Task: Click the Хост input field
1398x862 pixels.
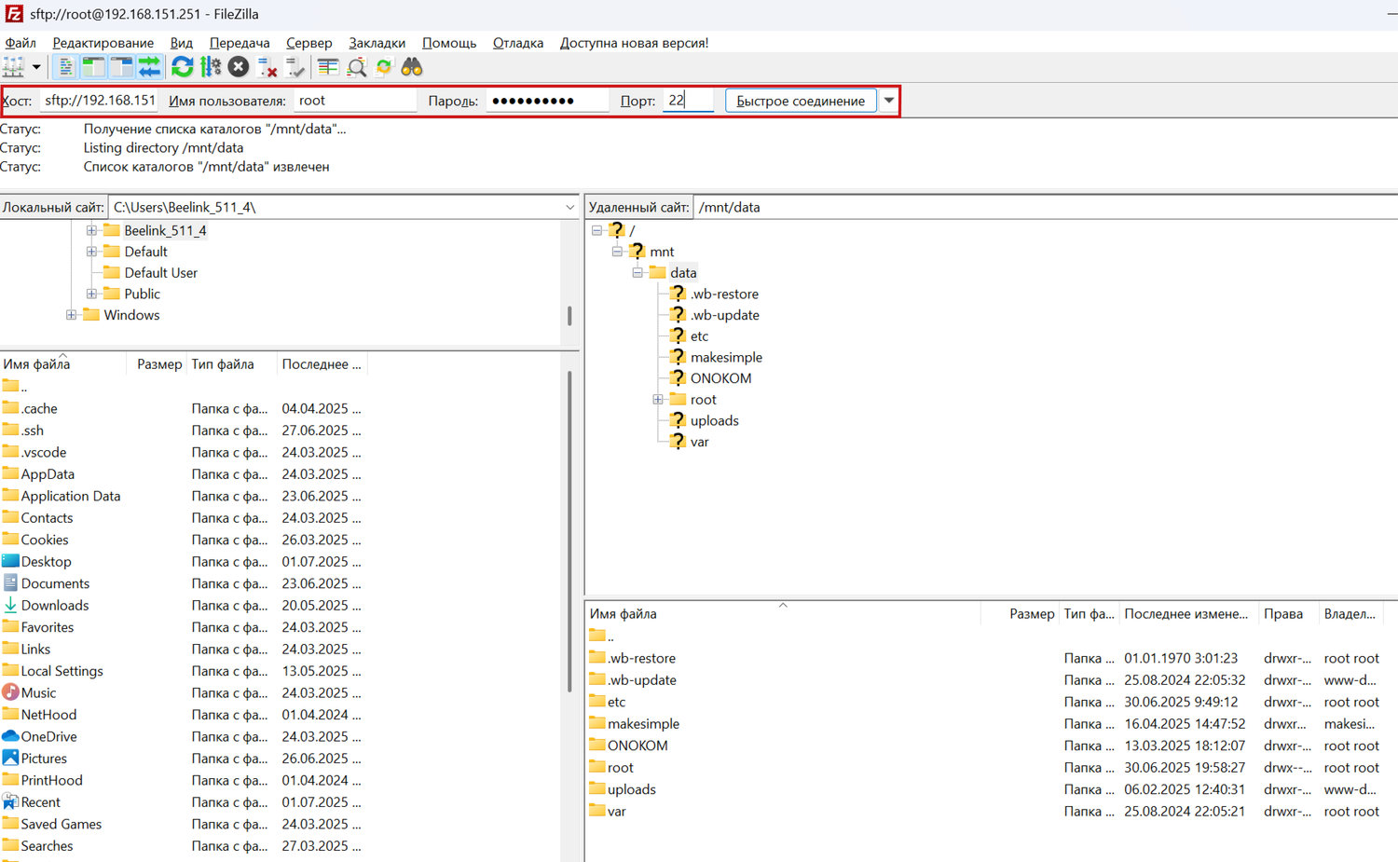Action: pos(99,101)
